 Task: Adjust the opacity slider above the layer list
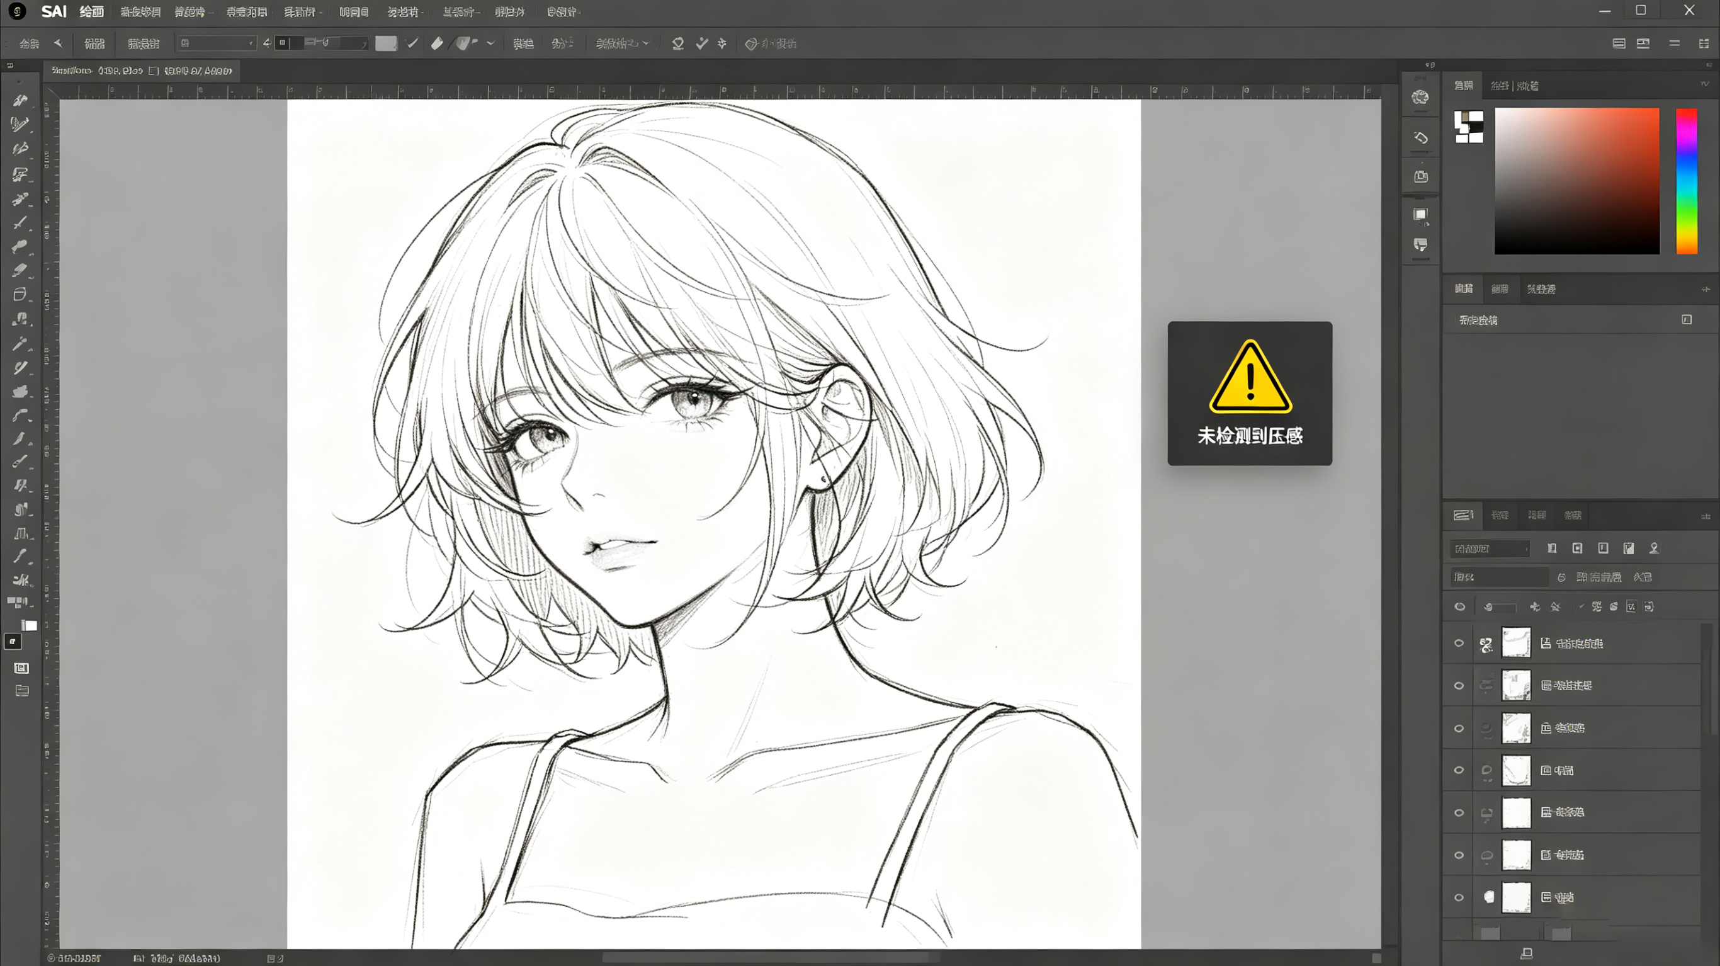1500,607
